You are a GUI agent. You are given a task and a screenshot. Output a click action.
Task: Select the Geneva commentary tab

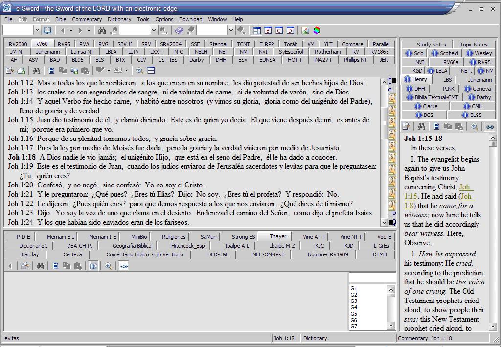coord(478,89)
